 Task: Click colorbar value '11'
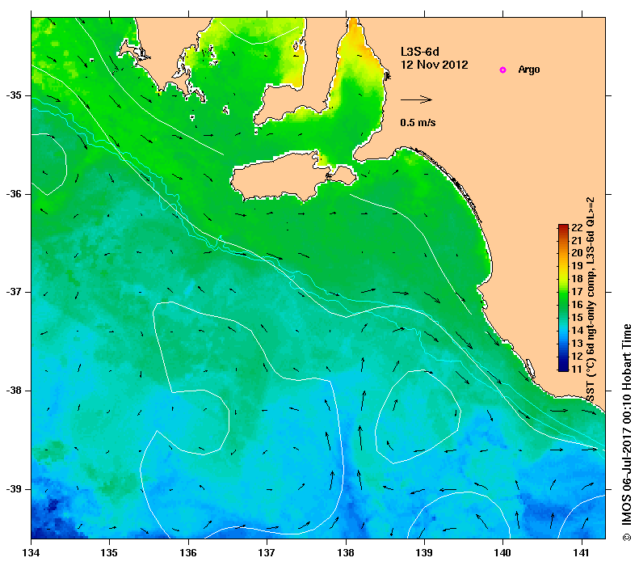point(577,370)
